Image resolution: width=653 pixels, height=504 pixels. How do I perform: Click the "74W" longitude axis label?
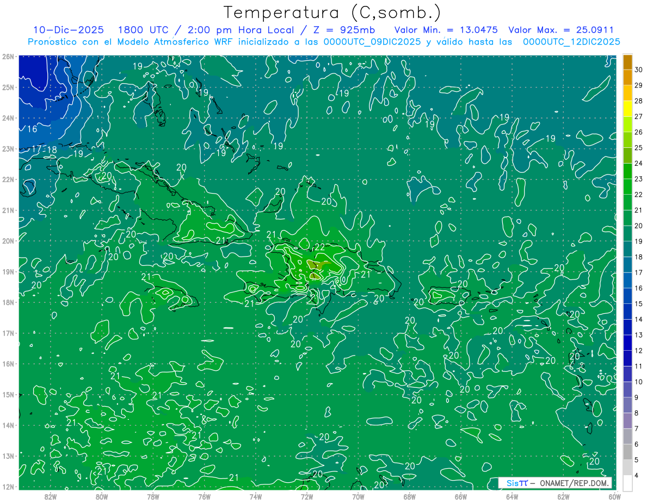tap(255, 496)
